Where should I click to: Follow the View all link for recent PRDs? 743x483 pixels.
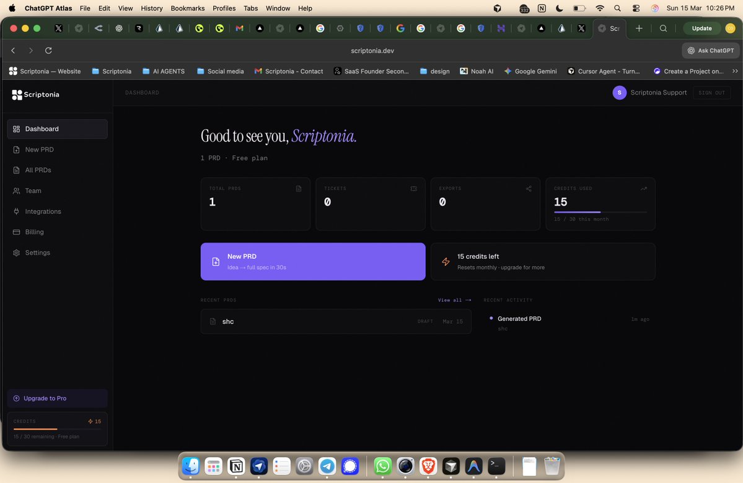[454, 300]
